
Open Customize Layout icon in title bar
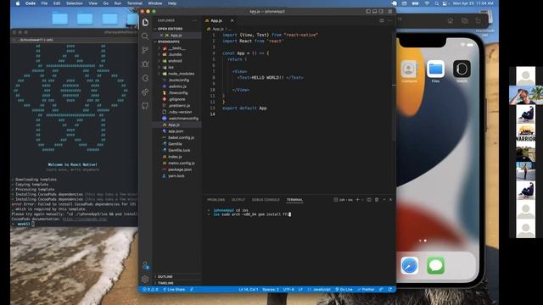click(390, 11)
